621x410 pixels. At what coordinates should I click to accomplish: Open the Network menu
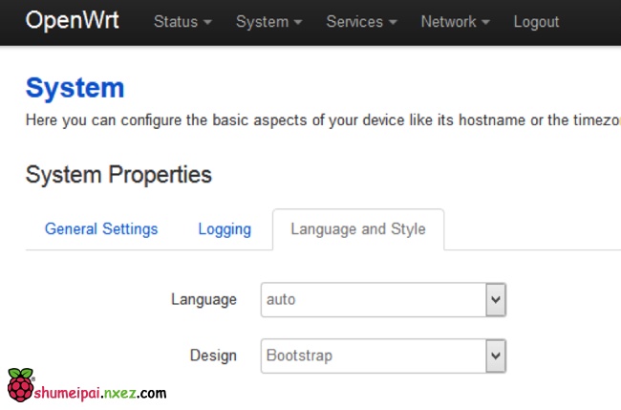click(x=456, y=21)
